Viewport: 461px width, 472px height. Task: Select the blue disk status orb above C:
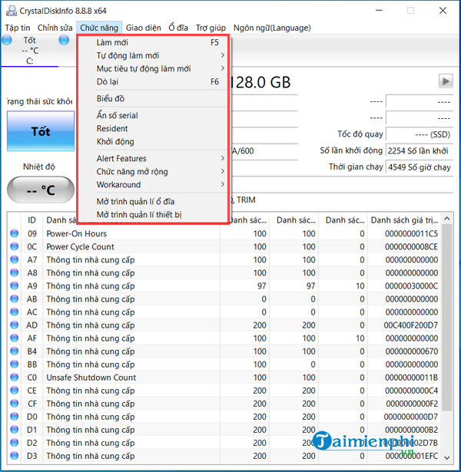click(x=8, y=41)
